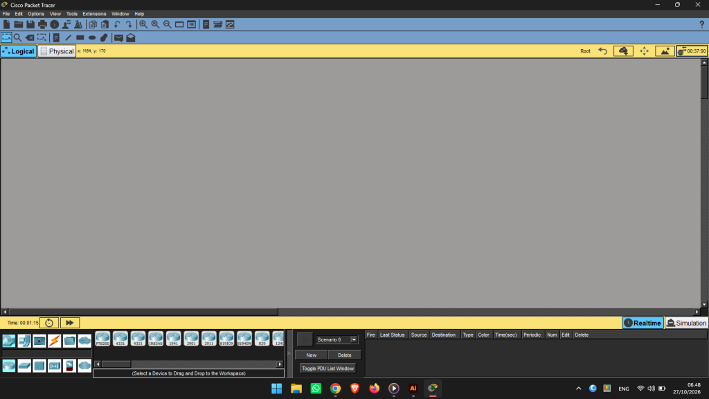Select the Draw Line tool
This screenshot has height=399, width=709.
tap(69, 37)
